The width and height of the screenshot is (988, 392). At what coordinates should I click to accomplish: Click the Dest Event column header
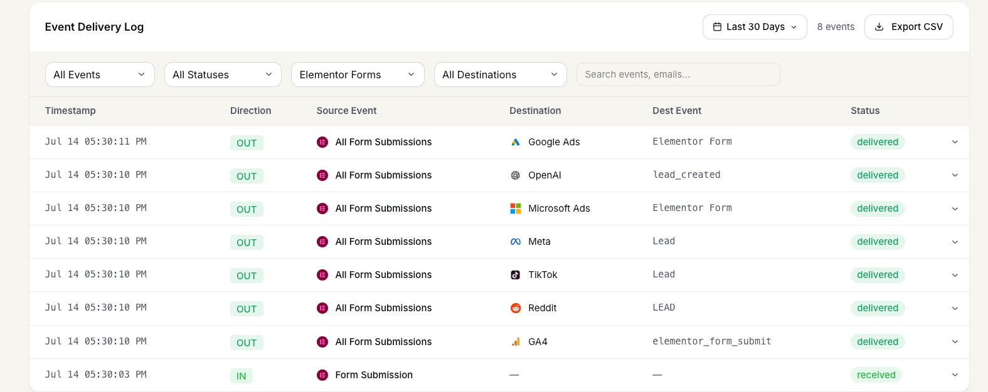click(677, 111)
